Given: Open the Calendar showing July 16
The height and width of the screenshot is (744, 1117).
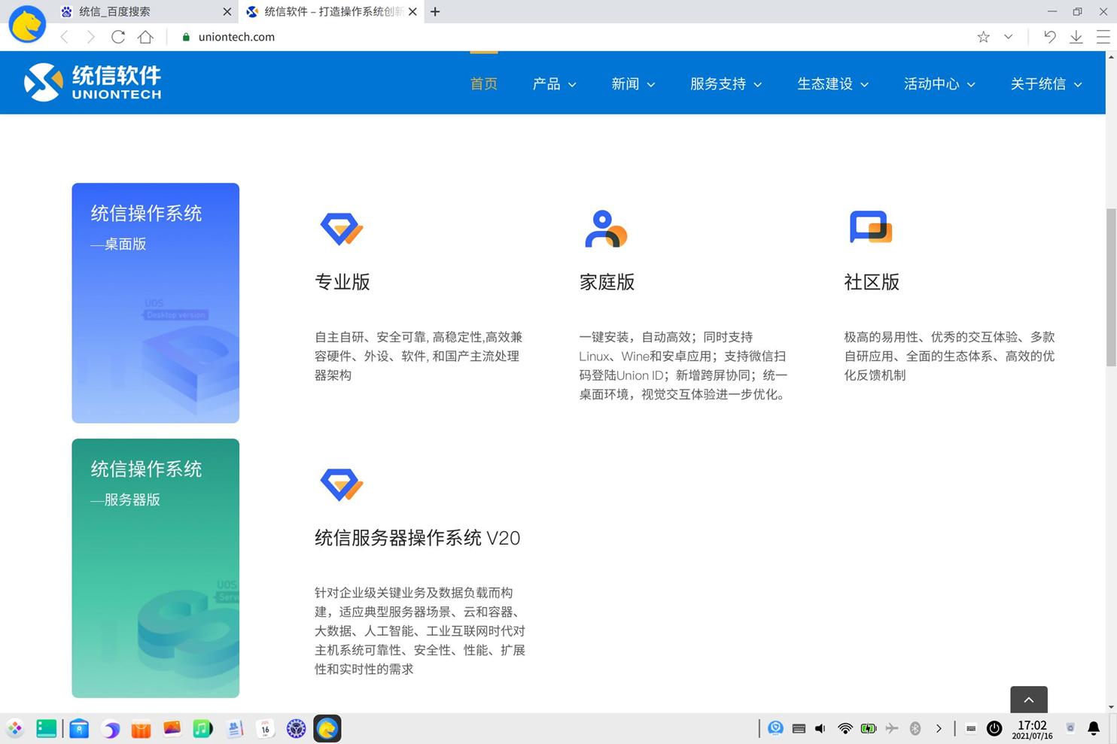Looking at the screenshot, I should point(265,728).
